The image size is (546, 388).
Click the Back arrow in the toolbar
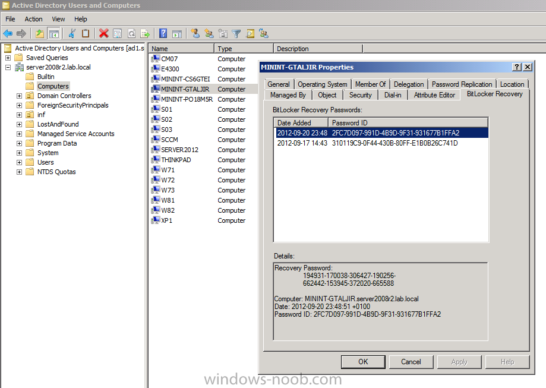pyautogui.click(x=8, y=33)
